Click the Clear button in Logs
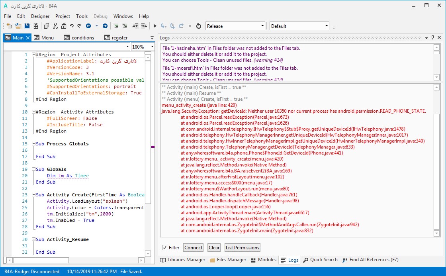This screenshot has width=446, height=276. [214, 248]
